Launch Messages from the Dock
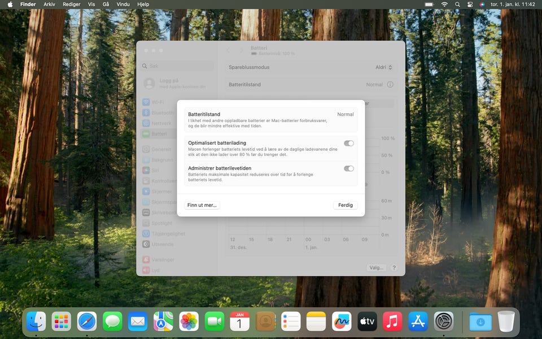The height and width of the screenshot is (339, 542). click(113, 321)
